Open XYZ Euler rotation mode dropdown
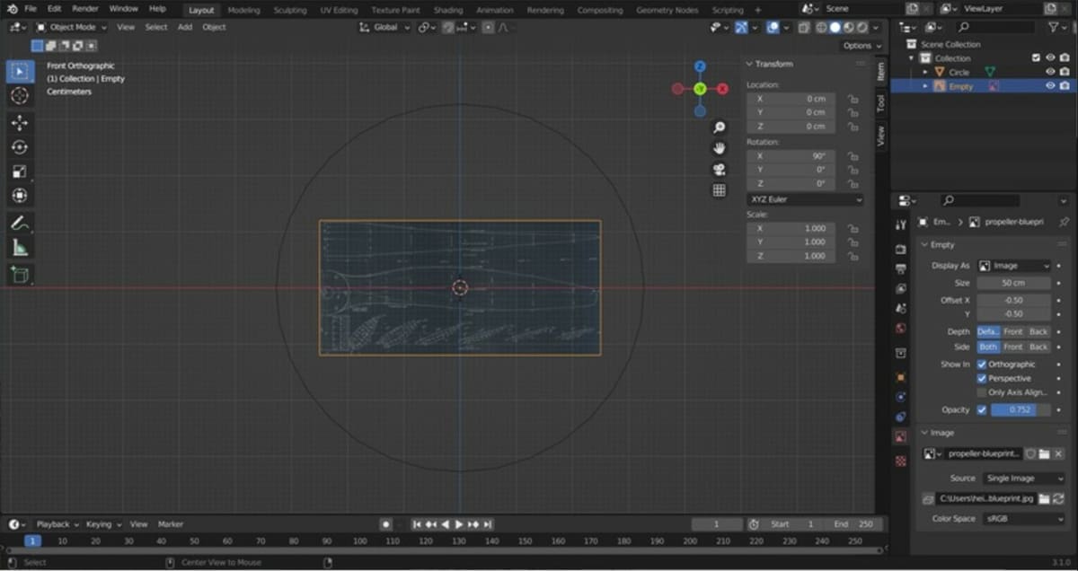The height and width of the screenshot is (571, 1078). point(806,199)
